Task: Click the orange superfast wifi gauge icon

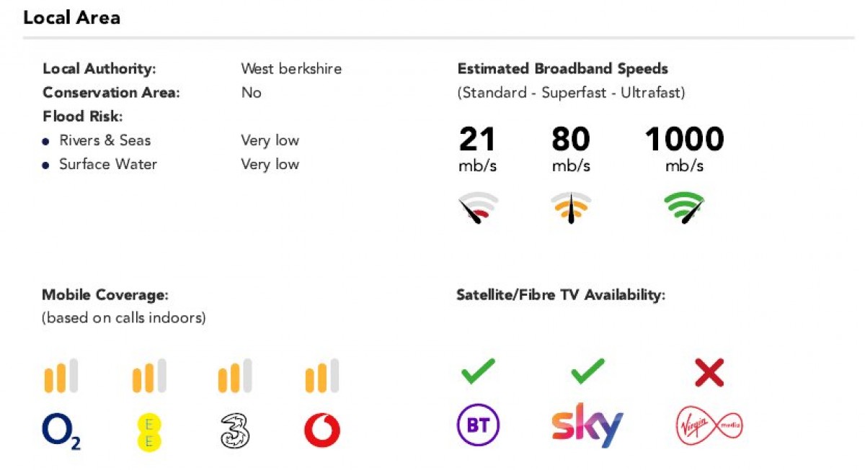Action: click(x=571, y=208)
